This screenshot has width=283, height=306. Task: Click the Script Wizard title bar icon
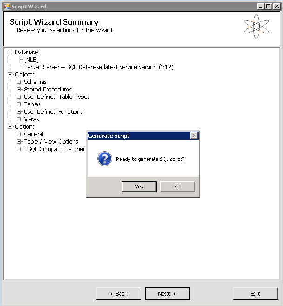[7, 7]
